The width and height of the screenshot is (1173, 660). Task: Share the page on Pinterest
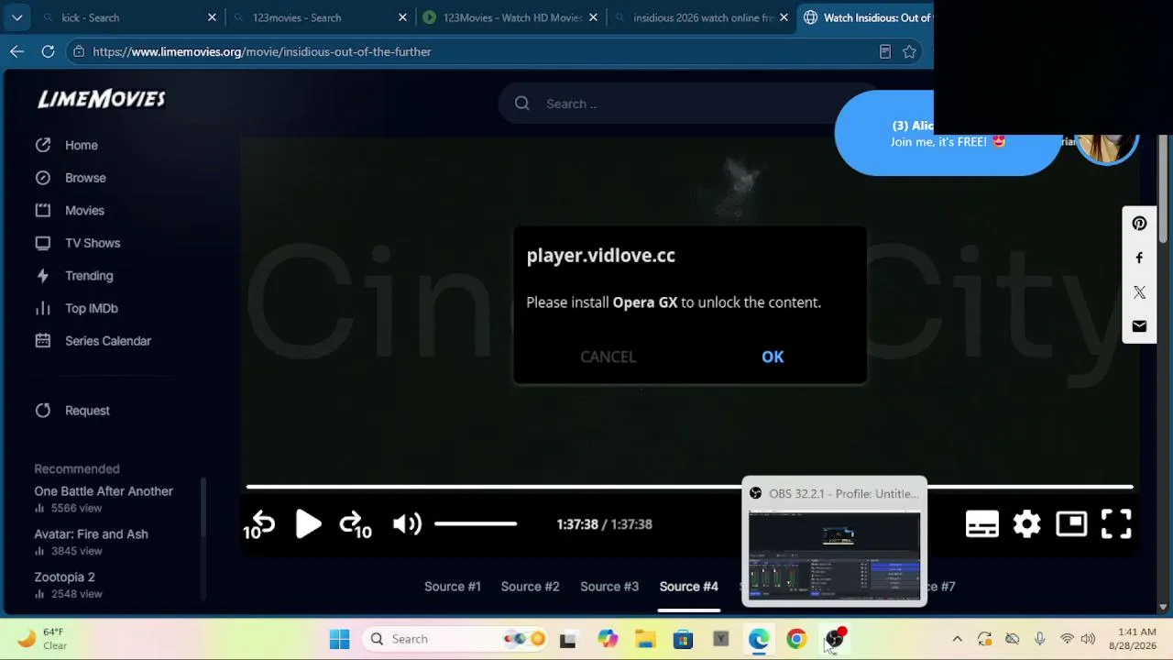(1139, 224)
